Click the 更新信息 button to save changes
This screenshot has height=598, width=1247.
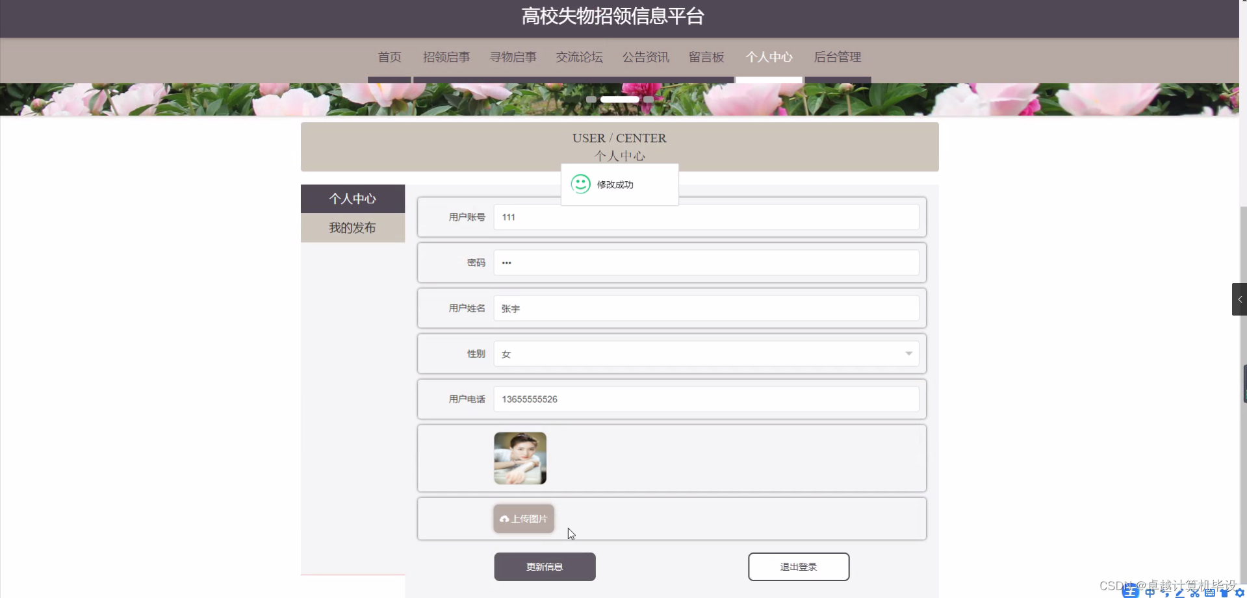[x=545, y=566]
